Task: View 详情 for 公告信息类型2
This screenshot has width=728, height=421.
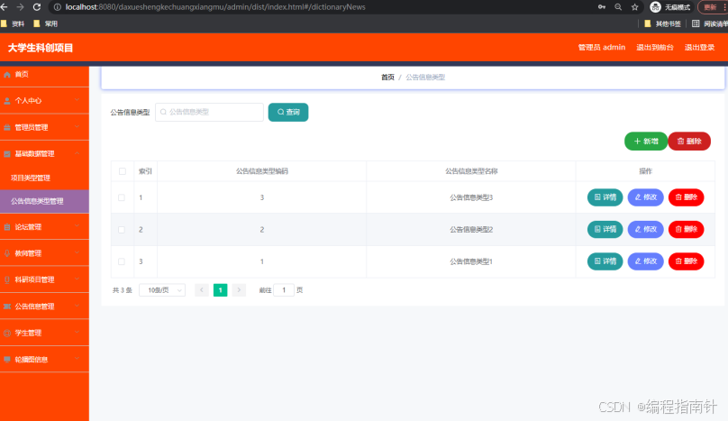Action: (605, 230)
